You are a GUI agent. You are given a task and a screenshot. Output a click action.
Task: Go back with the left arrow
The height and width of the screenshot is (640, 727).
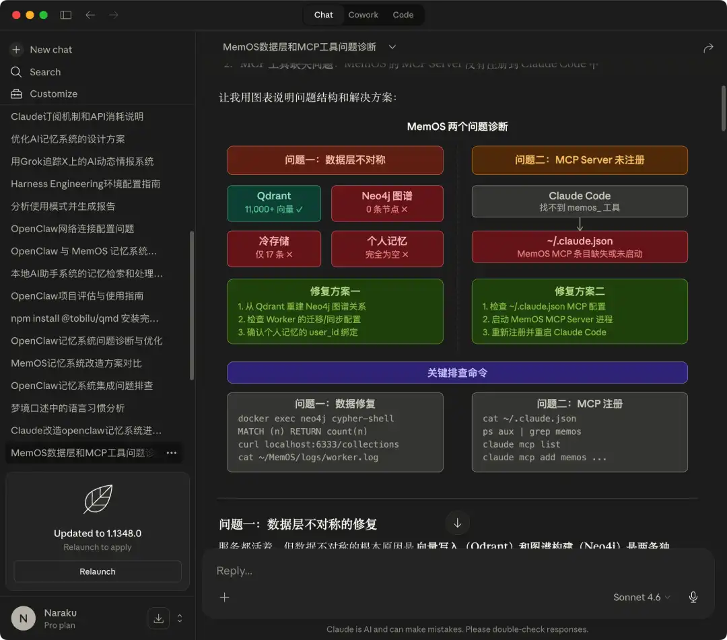coord(90,15)
